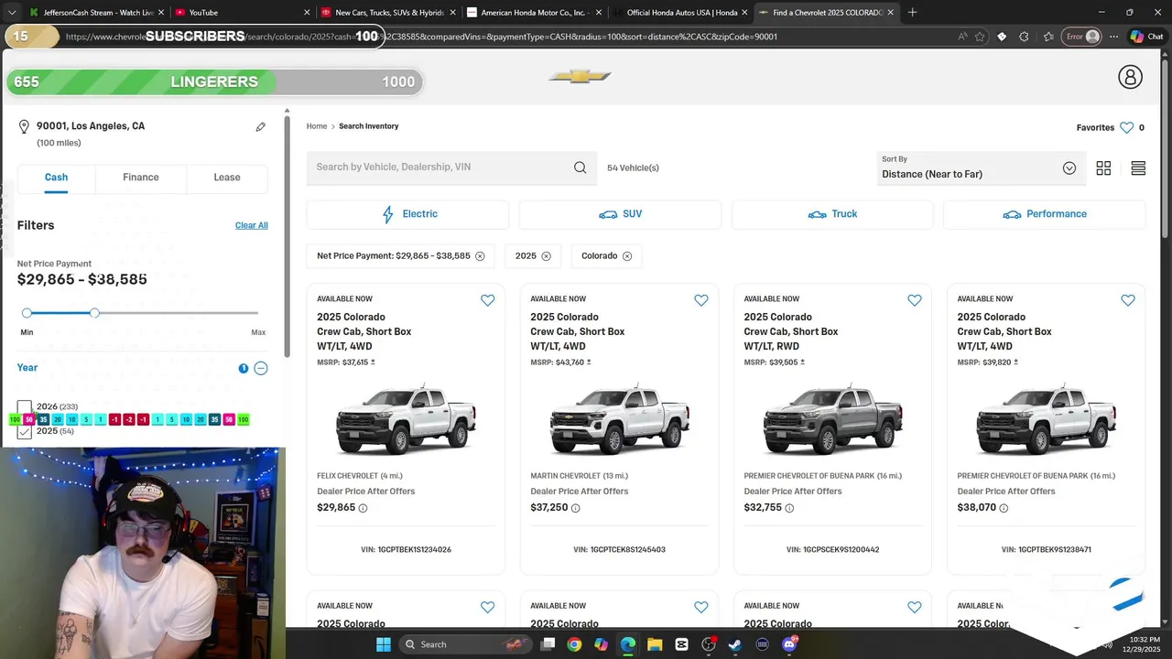Viewport: 1172px width, 659px height.
Task: Click the Windows taskbar Search box
Action: coord(467,644)
